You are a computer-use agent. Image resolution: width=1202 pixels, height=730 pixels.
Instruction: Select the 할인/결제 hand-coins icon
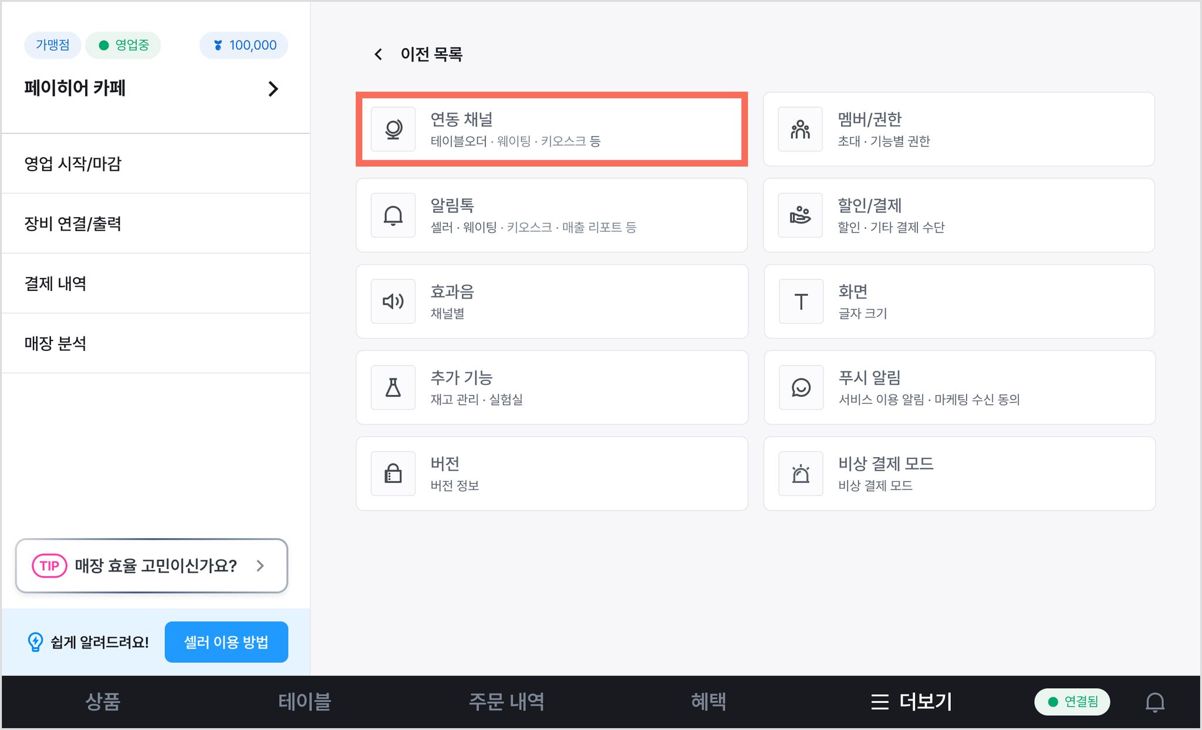801,215
